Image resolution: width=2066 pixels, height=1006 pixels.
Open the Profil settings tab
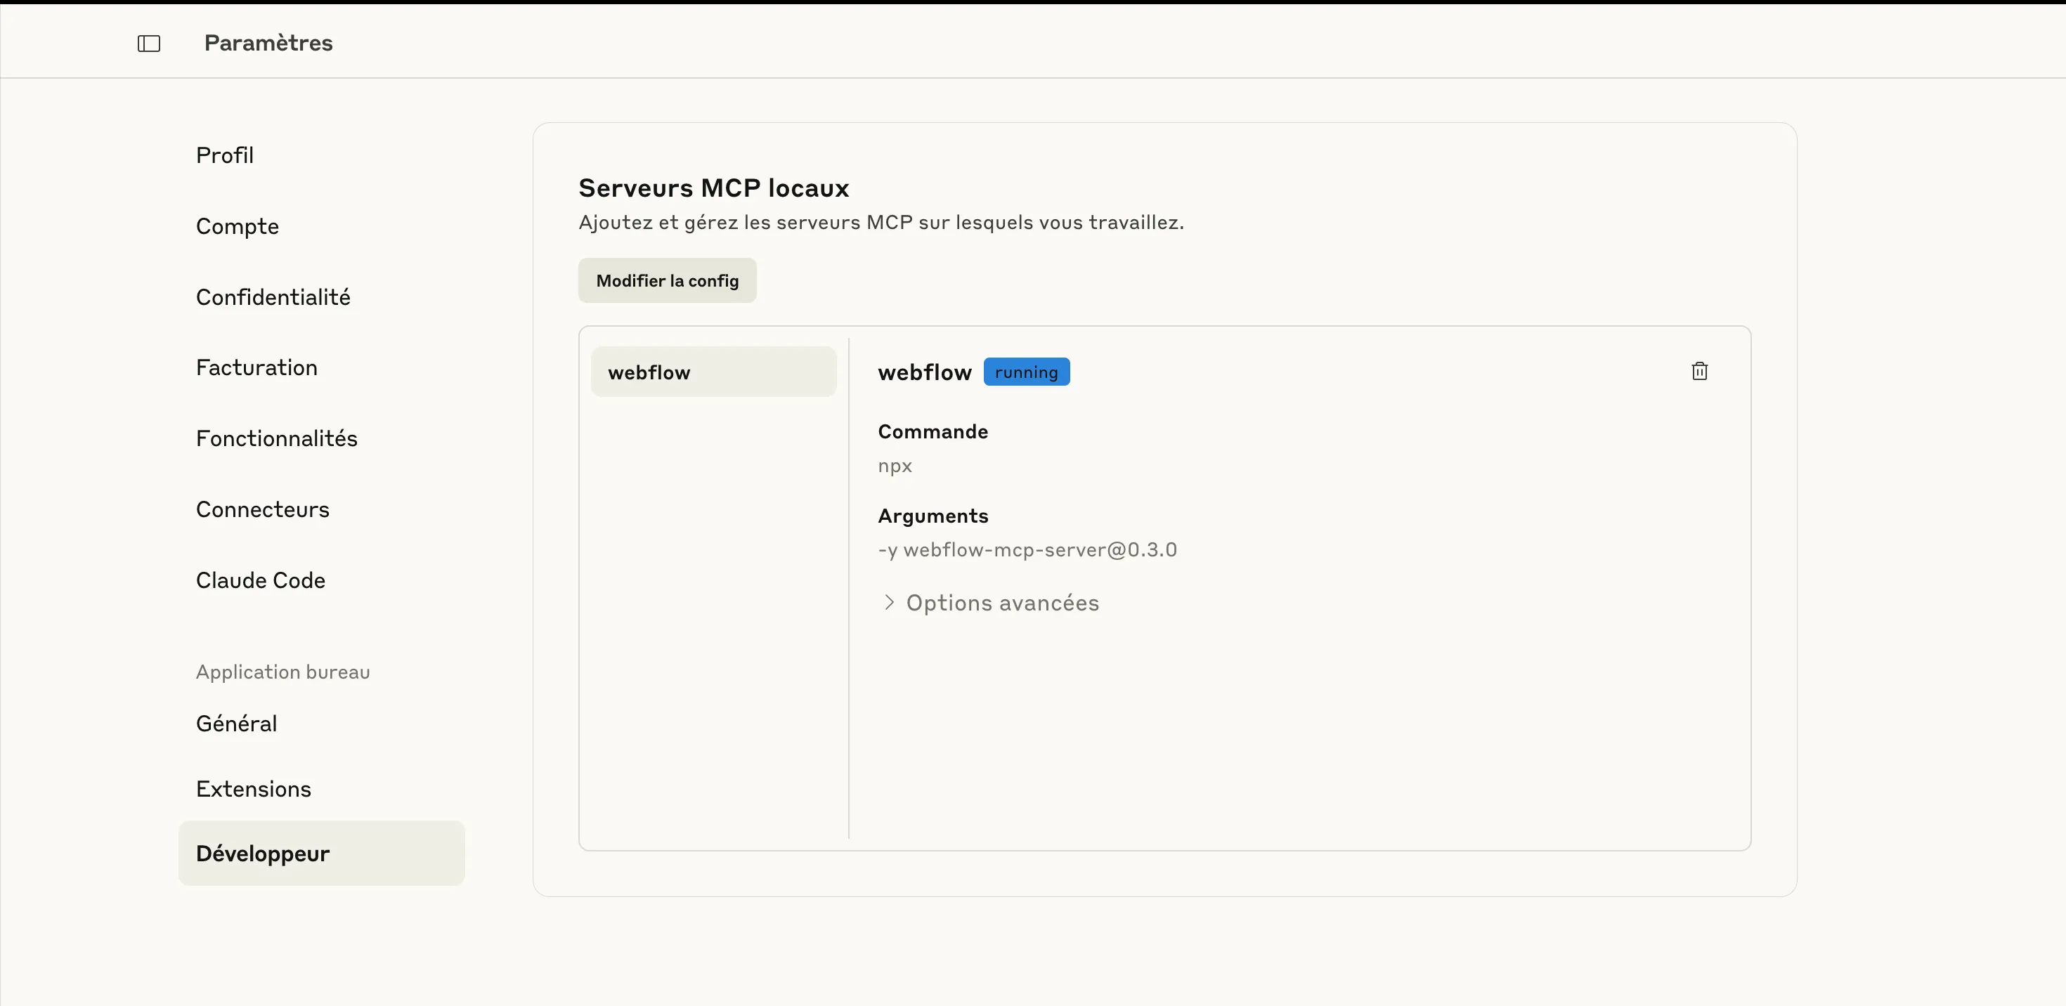(225, 155)
